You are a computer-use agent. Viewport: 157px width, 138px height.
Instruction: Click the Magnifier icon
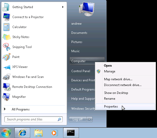pyautogui.click(x=6, y=97)
